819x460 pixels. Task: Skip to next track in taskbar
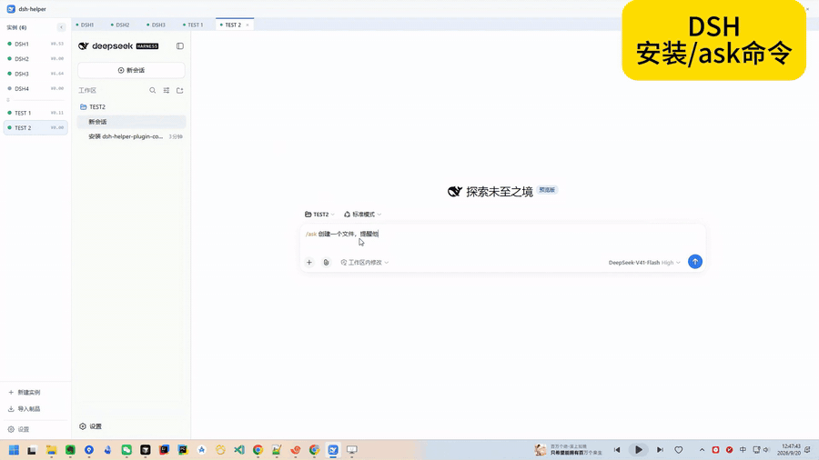tap(660, 450)
